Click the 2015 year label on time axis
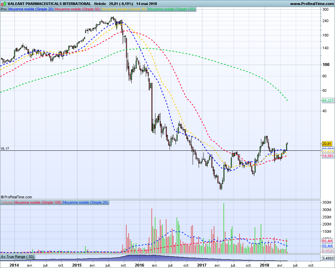335x268 pixels. coord(77,265)
